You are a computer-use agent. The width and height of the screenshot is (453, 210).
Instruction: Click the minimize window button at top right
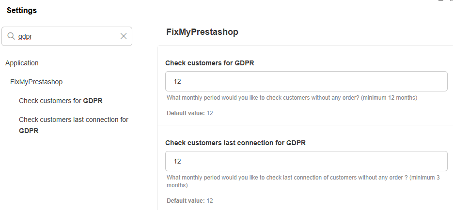coord(441,1)
